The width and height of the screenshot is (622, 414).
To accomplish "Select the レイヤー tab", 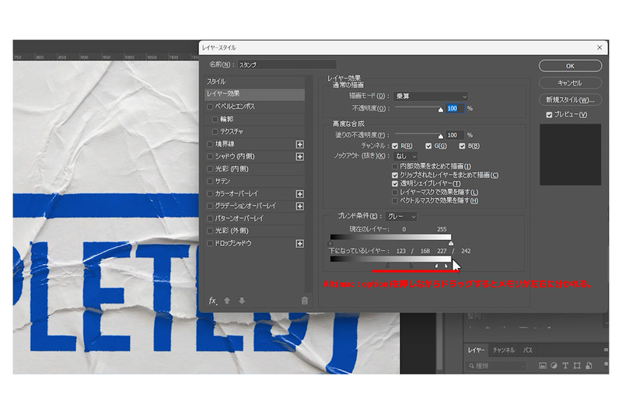I will [x=476, y=350].
